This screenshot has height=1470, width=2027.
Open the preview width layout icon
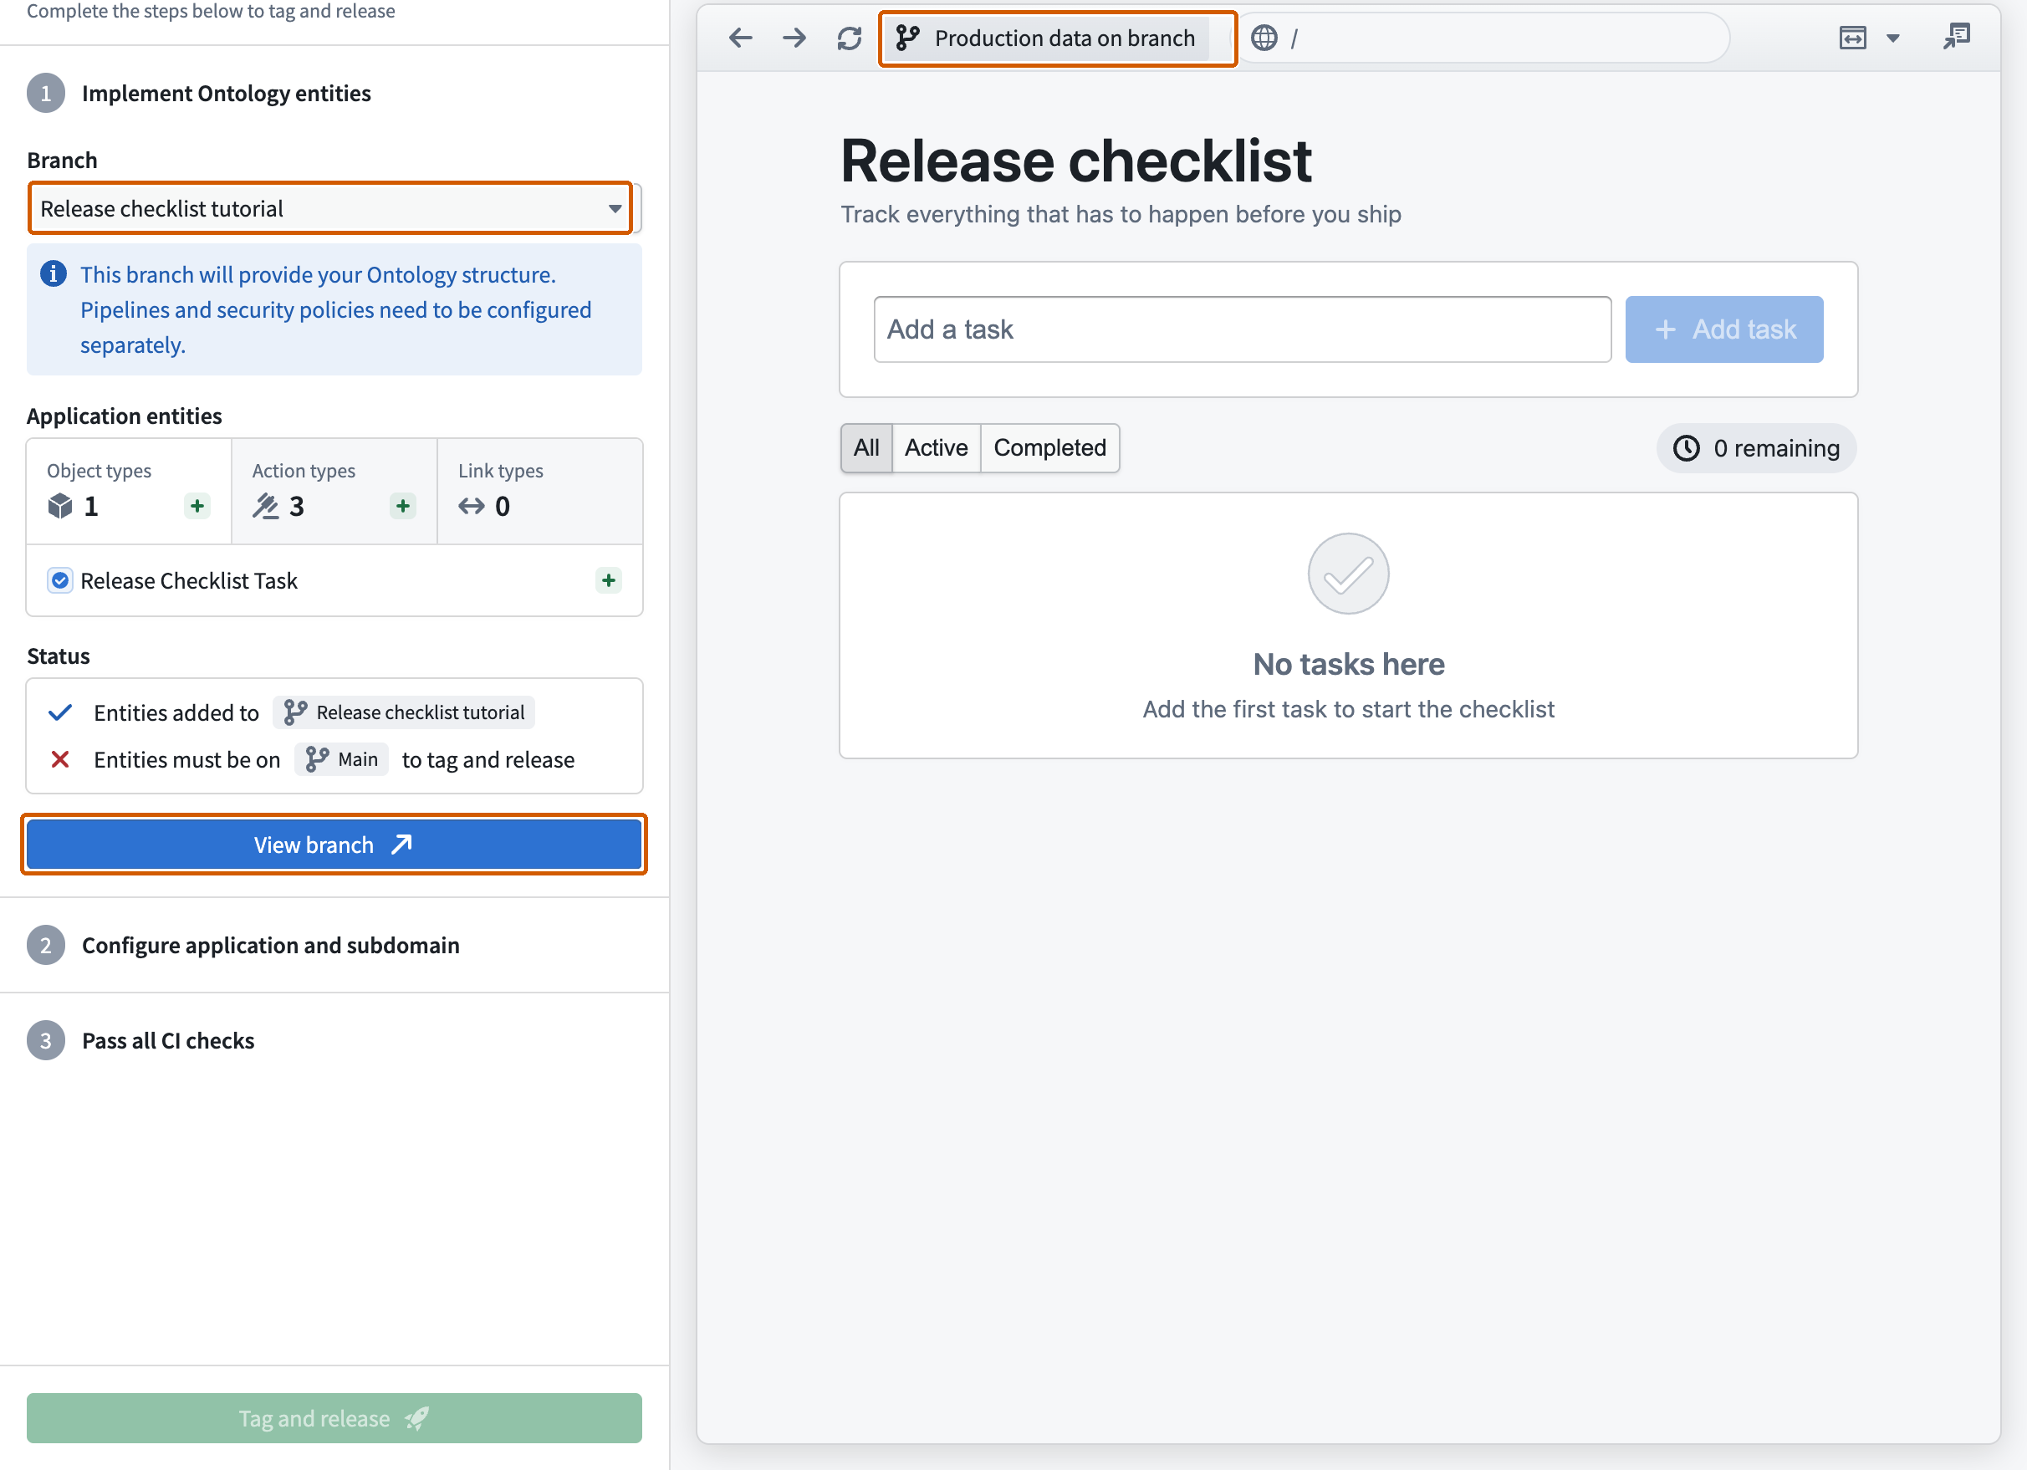click(x=1852, y=38)
